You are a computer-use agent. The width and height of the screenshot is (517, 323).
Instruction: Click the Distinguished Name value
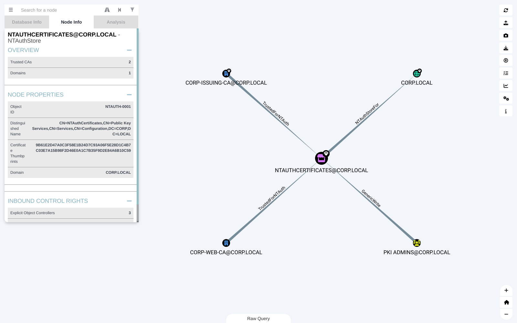[x=81, y=129]
